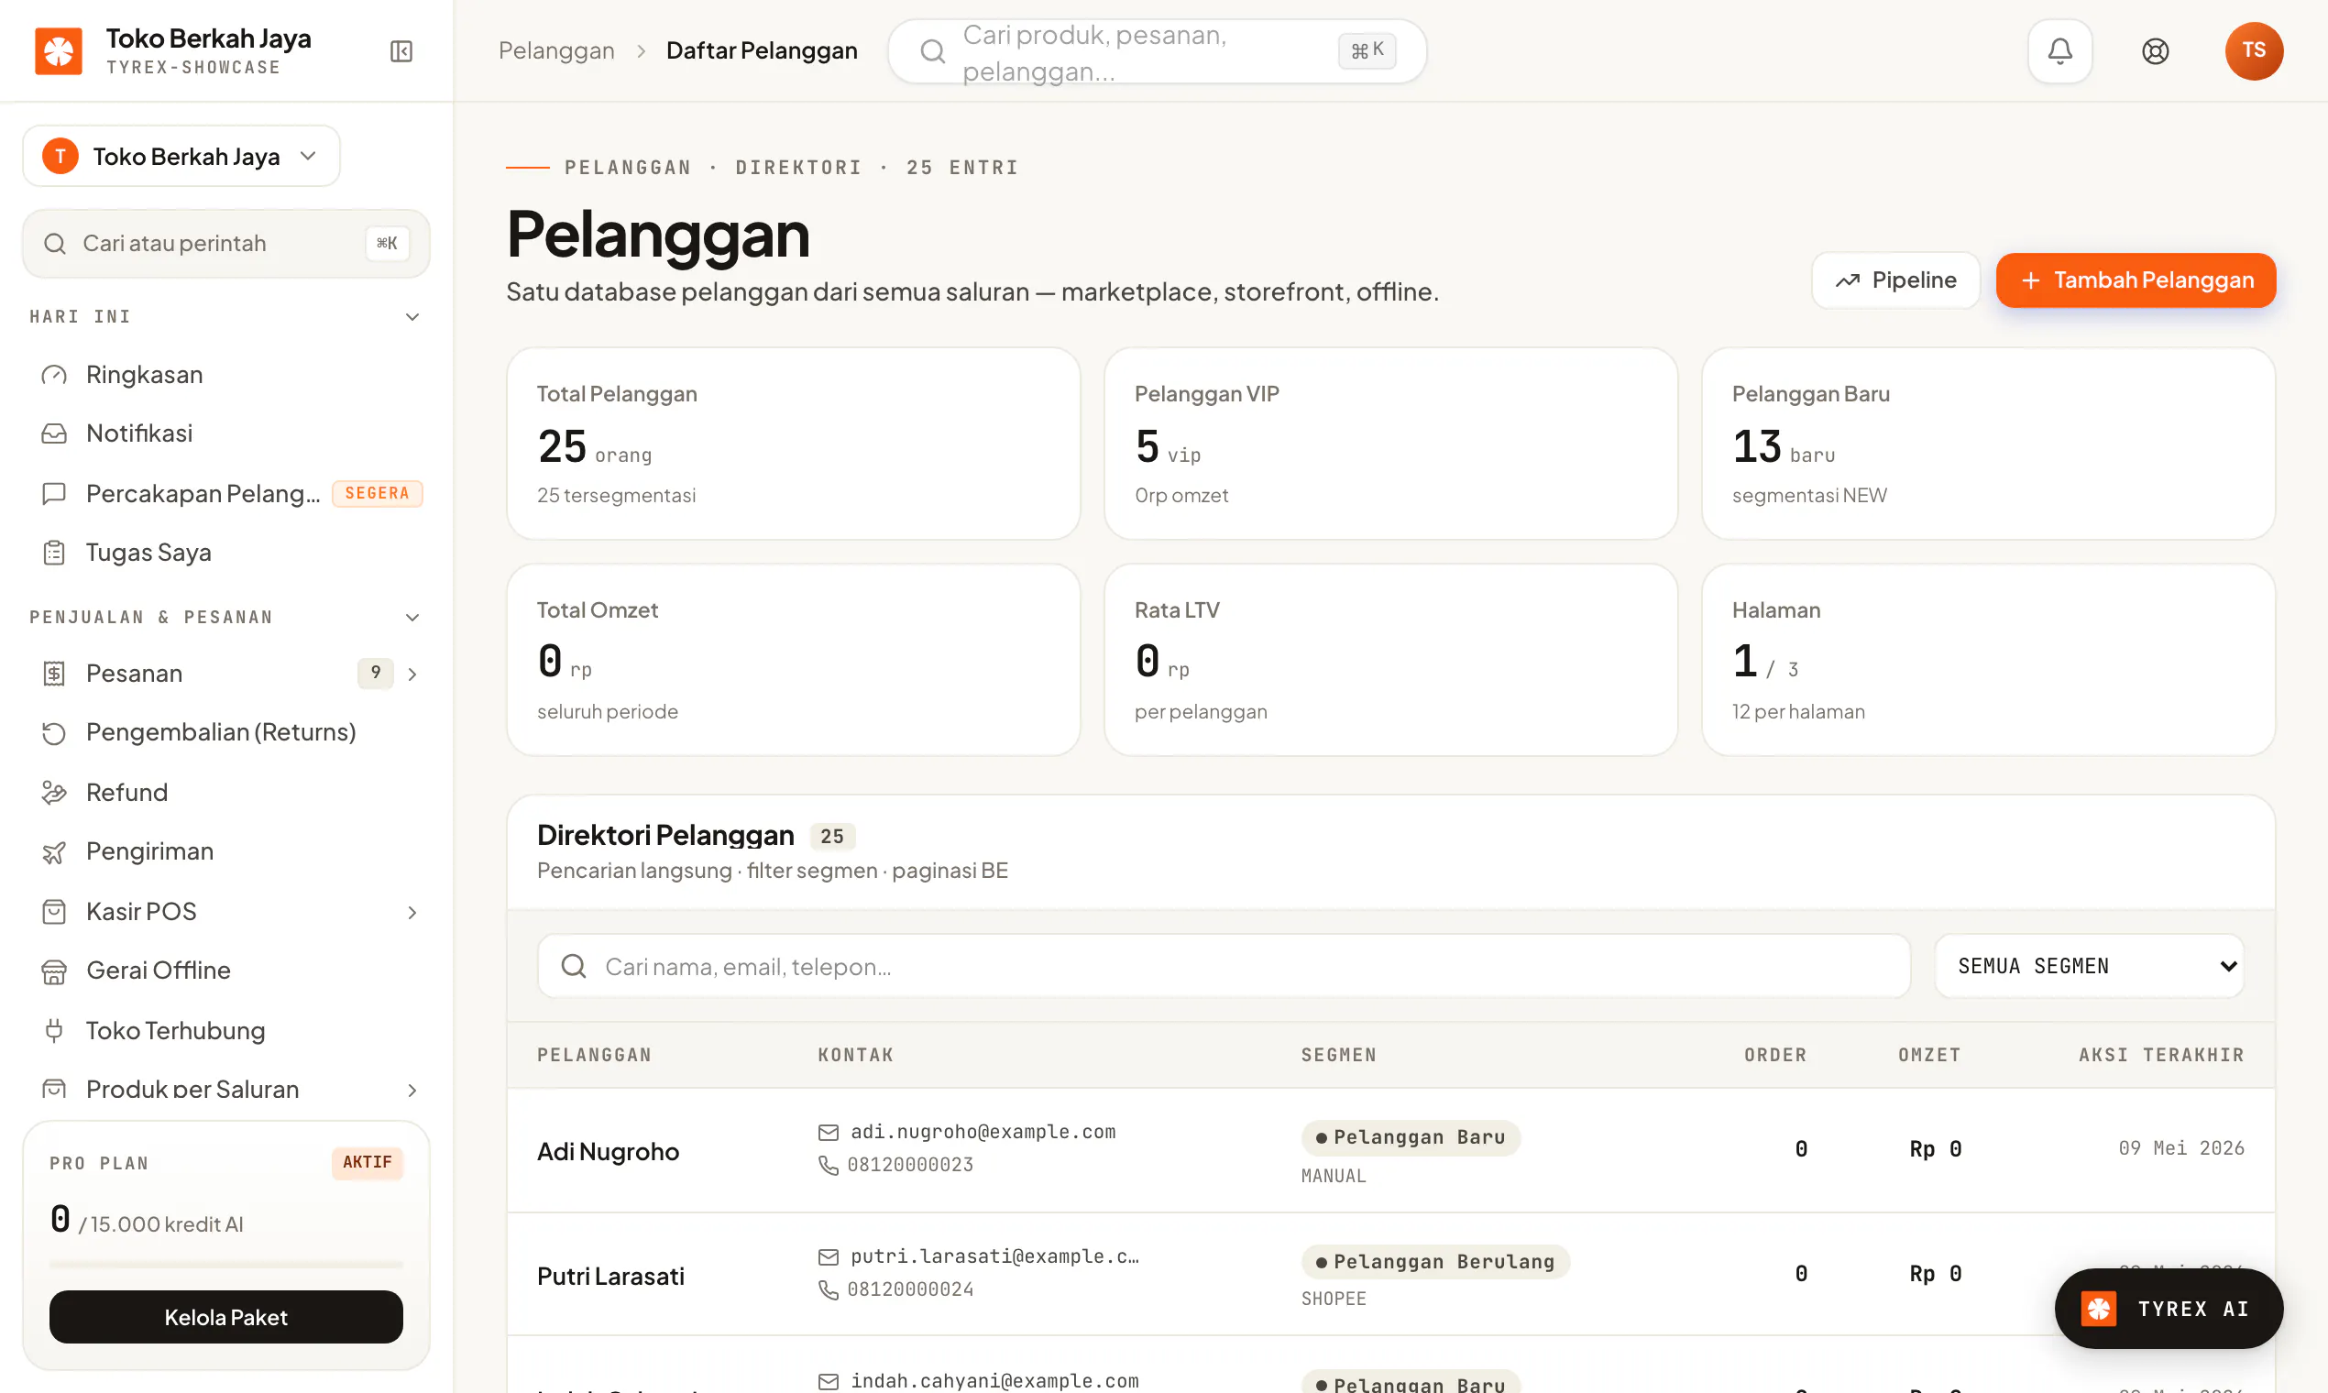Image resolution: width=2328 pixels, height=1393 pixels.
Task: Click the Pelanggan Berulang segment tag
Action: 1435,1262
